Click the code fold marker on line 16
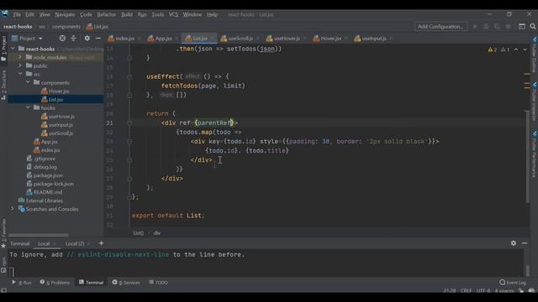The image size is (538, 302). point(129,76)
